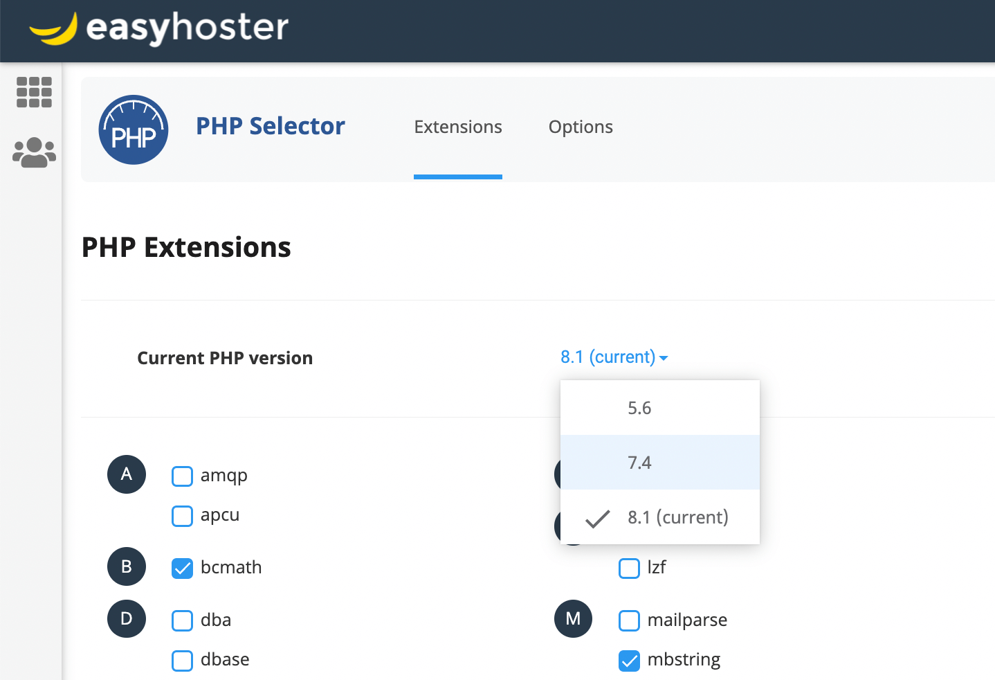
Task: Click the PHP Selector title link
Action: pos(270,126)
